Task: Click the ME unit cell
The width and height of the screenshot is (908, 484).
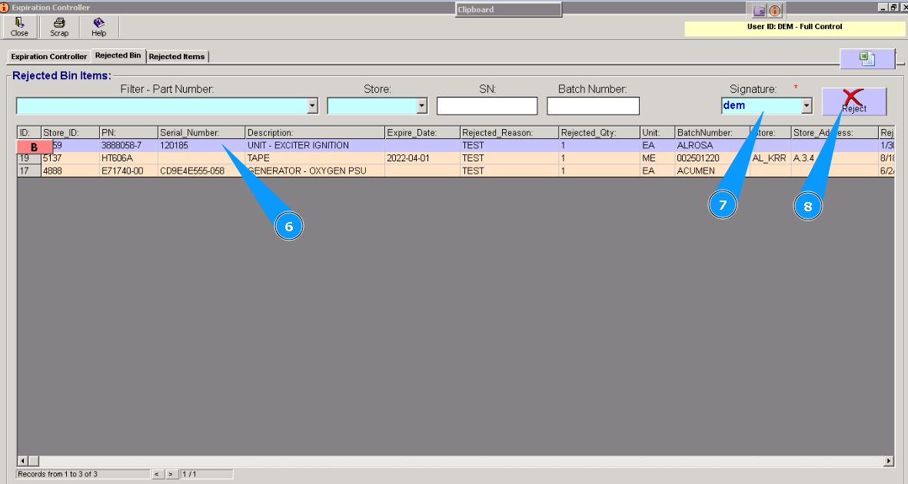Action: point(657,158)
